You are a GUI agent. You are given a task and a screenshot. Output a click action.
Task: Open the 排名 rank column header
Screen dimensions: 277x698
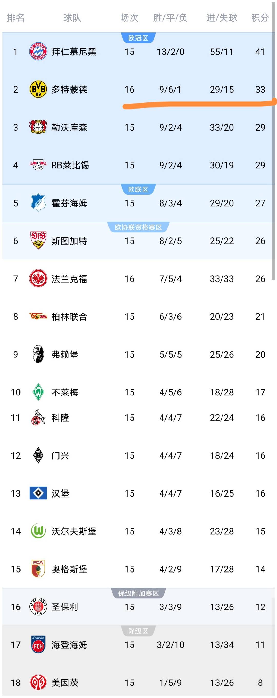click(x=15, y=18)
